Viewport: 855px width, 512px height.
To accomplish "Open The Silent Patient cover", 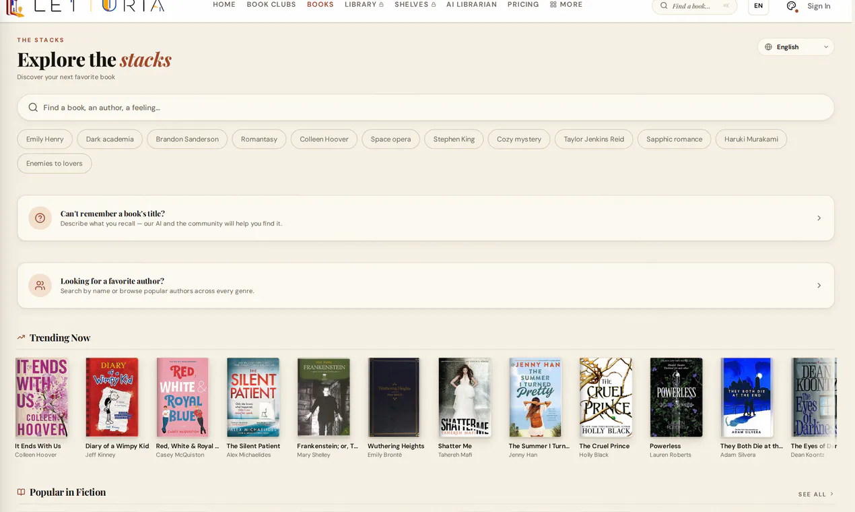I will tap(253, 397).
